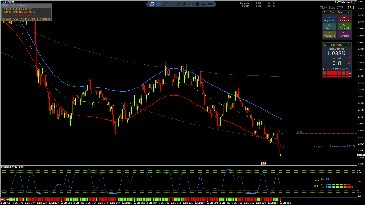Click the vertical align divider icon
365x205 pixels.
pos(204,4)
